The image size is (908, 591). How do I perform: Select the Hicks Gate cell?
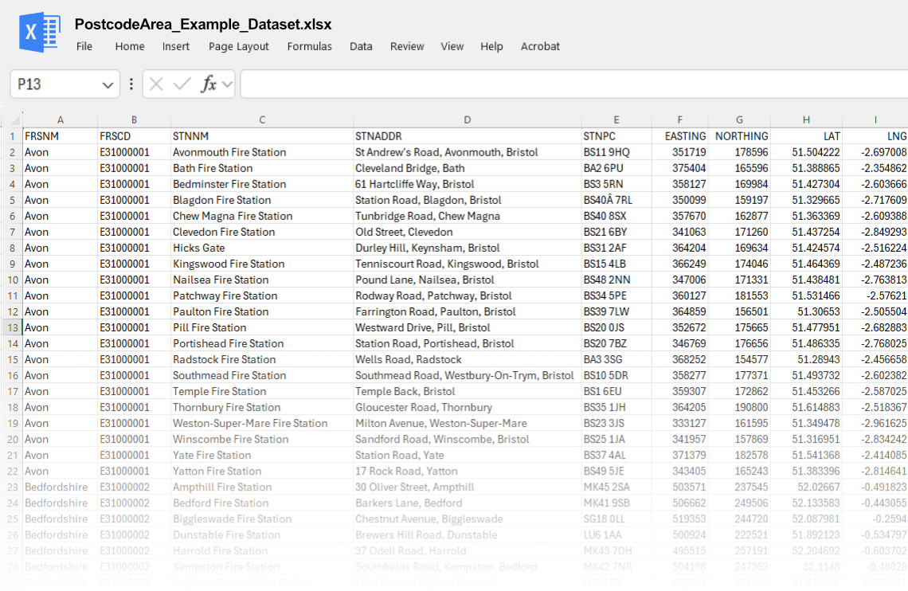262,248
